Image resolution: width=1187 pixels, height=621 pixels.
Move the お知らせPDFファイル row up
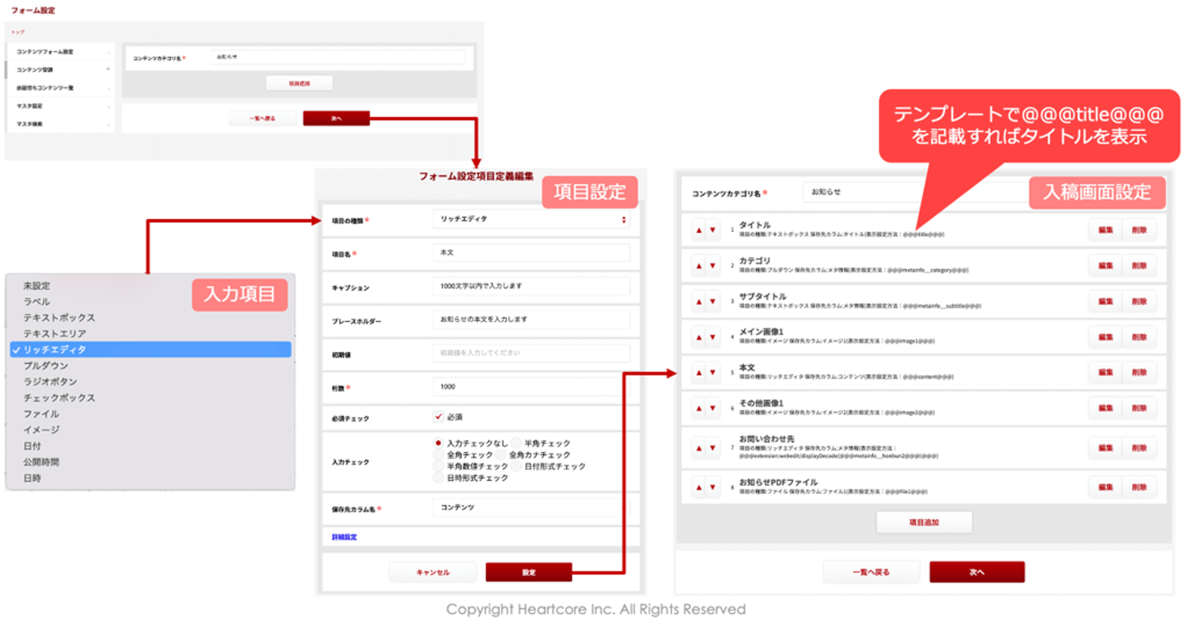coord(699,487)
